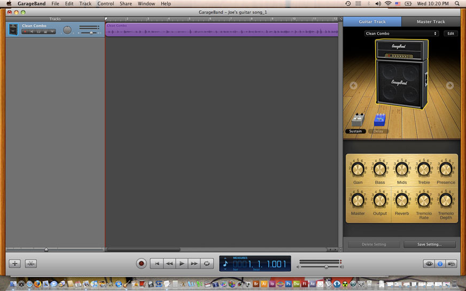Screen dimensions: 466x291
Task: Open the Clean Combo preset dropdown
Action: point(401,34)
